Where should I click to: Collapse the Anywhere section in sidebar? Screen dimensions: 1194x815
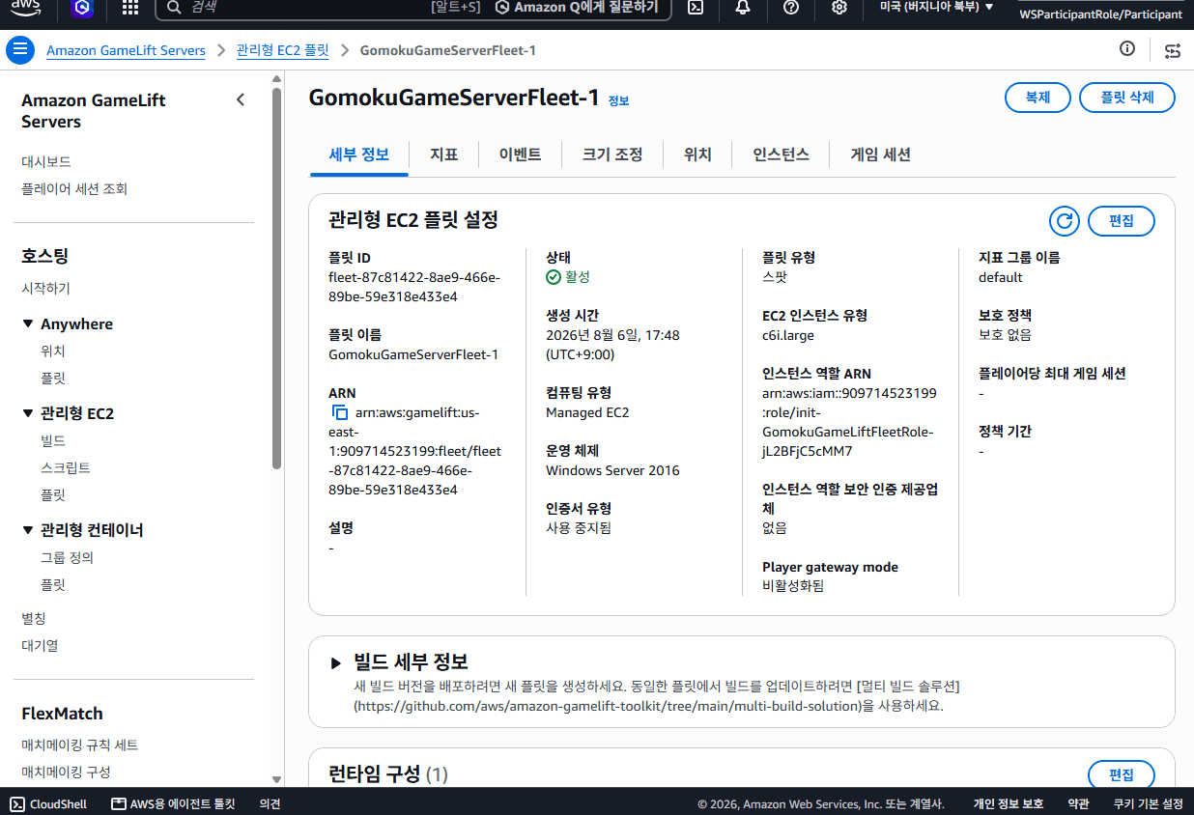28,324
